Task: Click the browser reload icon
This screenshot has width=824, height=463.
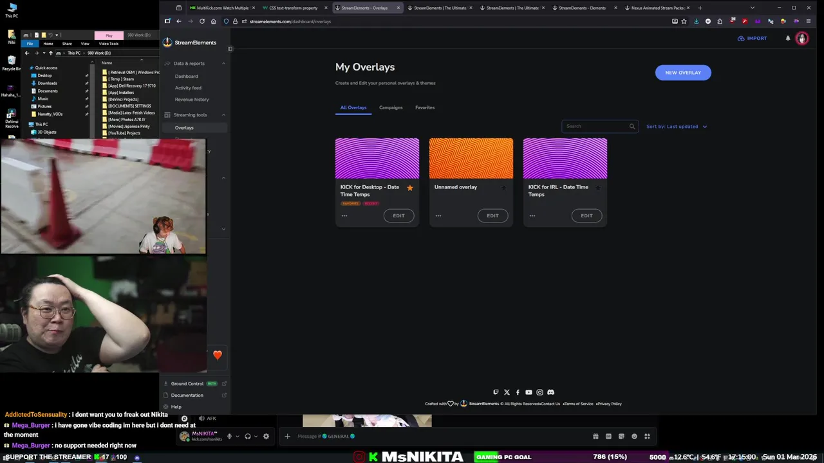Action: 202,21
